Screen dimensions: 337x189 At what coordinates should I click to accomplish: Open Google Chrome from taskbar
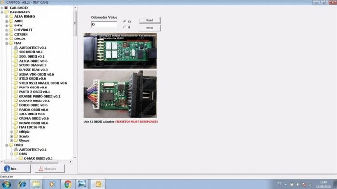(x=67, y=184)
